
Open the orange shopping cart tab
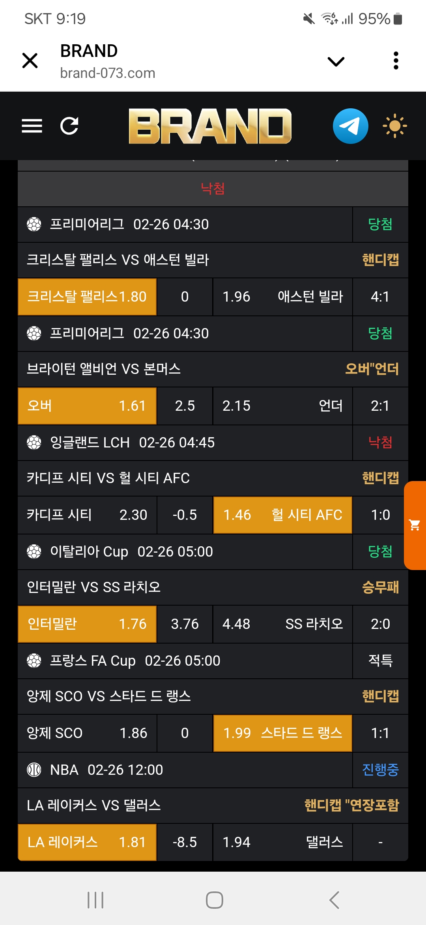[x=415, y=525]
